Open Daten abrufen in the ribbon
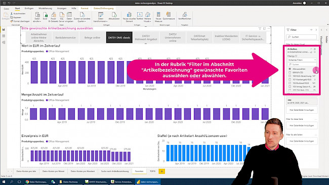 tap(37, 17)
